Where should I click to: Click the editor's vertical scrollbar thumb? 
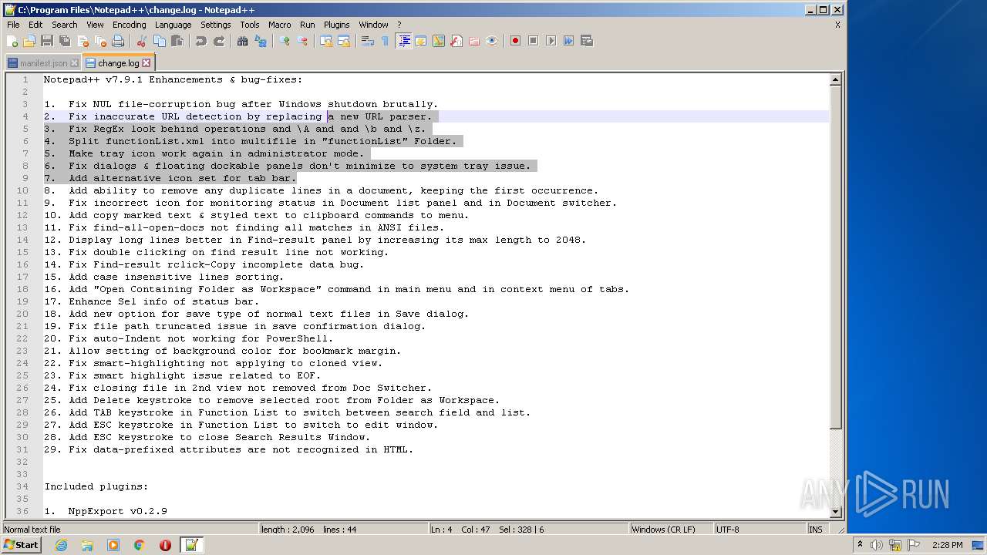click(x=835, y=257)
